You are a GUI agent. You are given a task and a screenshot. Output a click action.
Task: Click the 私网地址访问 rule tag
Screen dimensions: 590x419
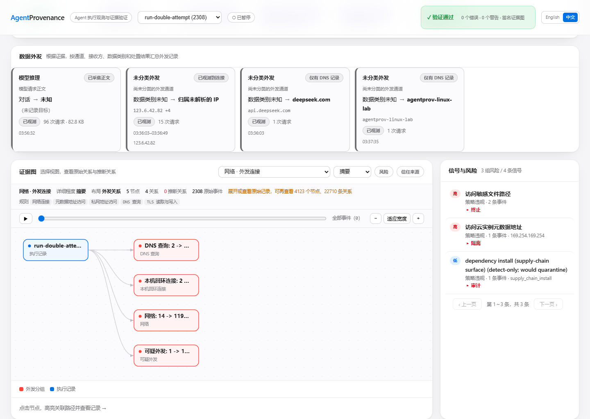click(104, 202)
